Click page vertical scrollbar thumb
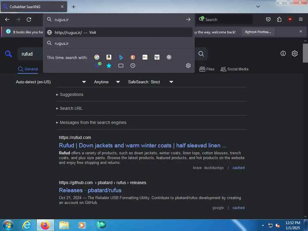 coord(305,53)
